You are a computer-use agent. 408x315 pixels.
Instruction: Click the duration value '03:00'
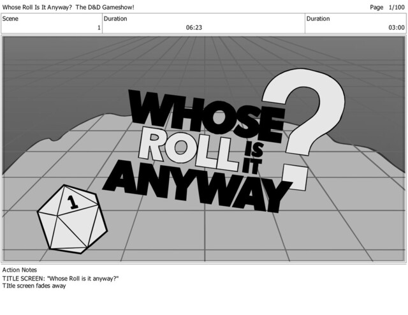(397, 27)
